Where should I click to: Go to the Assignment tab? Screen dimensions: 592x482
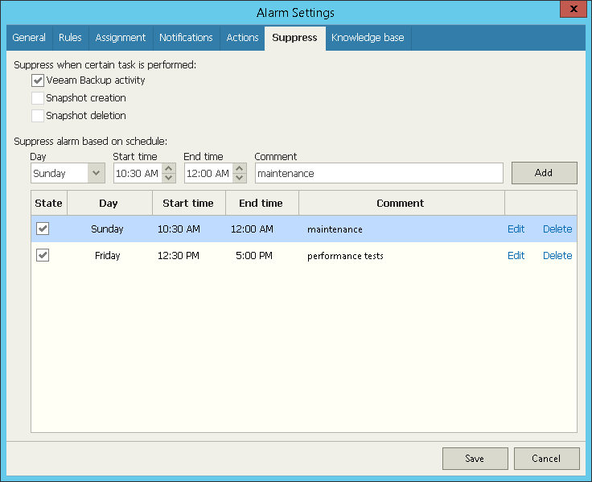point(121,38)
